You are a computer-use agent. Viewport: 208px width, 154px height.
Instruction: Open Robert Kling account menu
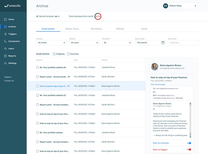click(180, 6)
